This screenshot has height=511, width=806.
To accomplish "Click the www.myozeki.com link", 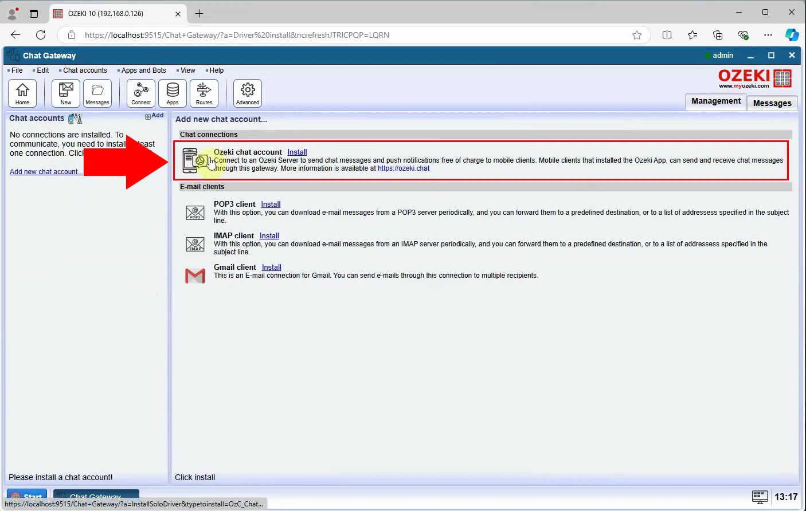I will pyautogui.click(x=744, y=86).
